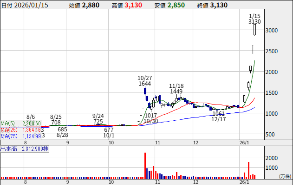Click the 2500 price axis label
Screen dimensions: 293x185
[x=272, y=51]
